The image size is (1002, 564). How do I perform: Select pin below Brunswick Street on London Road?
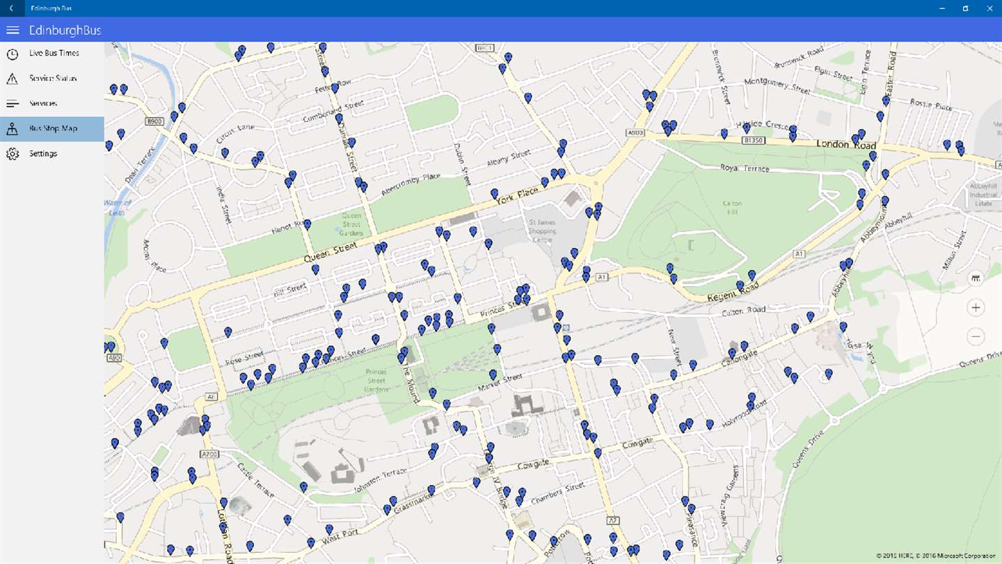[x=724, y=133]
